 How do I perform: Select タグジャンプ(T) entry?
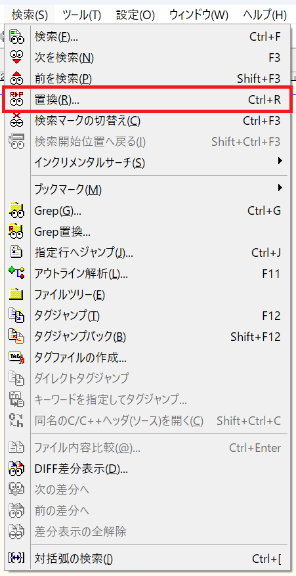148,315
